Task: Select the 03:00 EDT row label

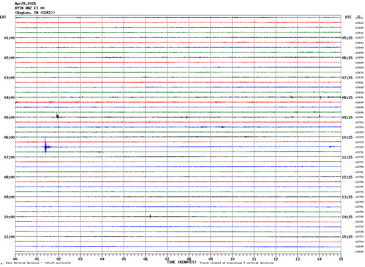Action: (9, 78)
